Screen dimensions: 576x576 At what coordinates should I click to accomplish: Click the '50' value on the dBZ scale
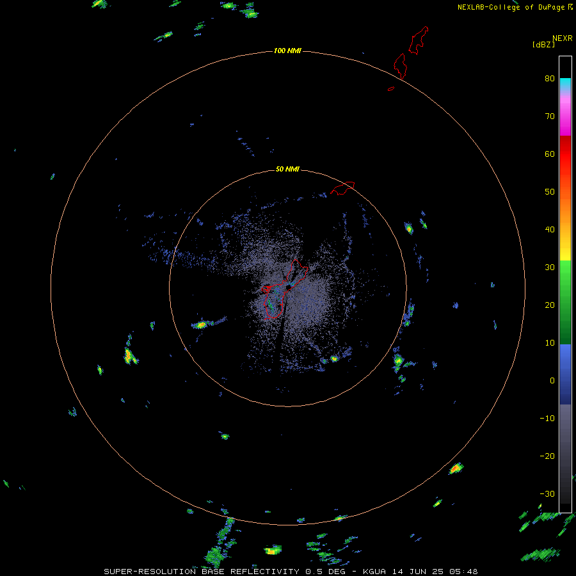550,192
